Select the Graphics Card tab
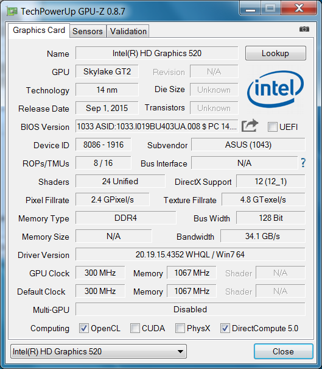 click(39, 30)
